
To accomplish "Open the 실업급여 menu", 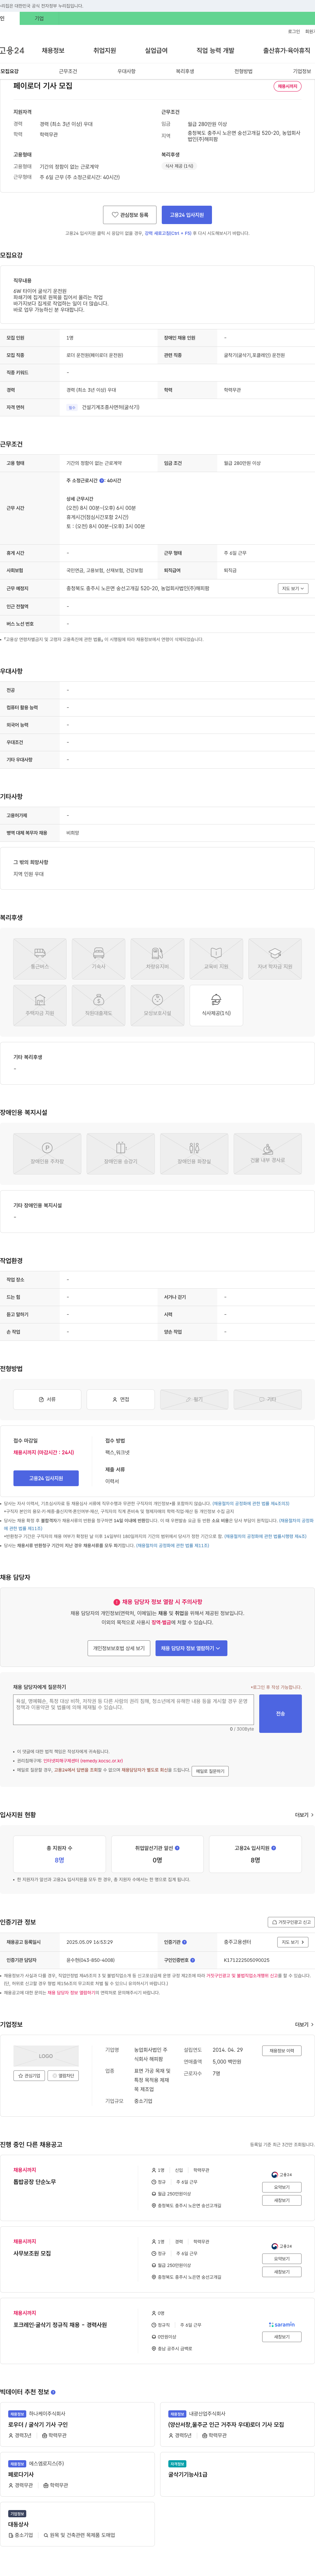I will [x=156, y=50].
